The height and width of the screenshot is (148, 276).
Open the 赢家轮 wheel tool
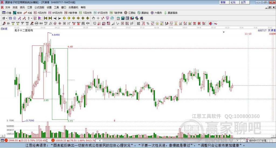[x=143, y=13]
